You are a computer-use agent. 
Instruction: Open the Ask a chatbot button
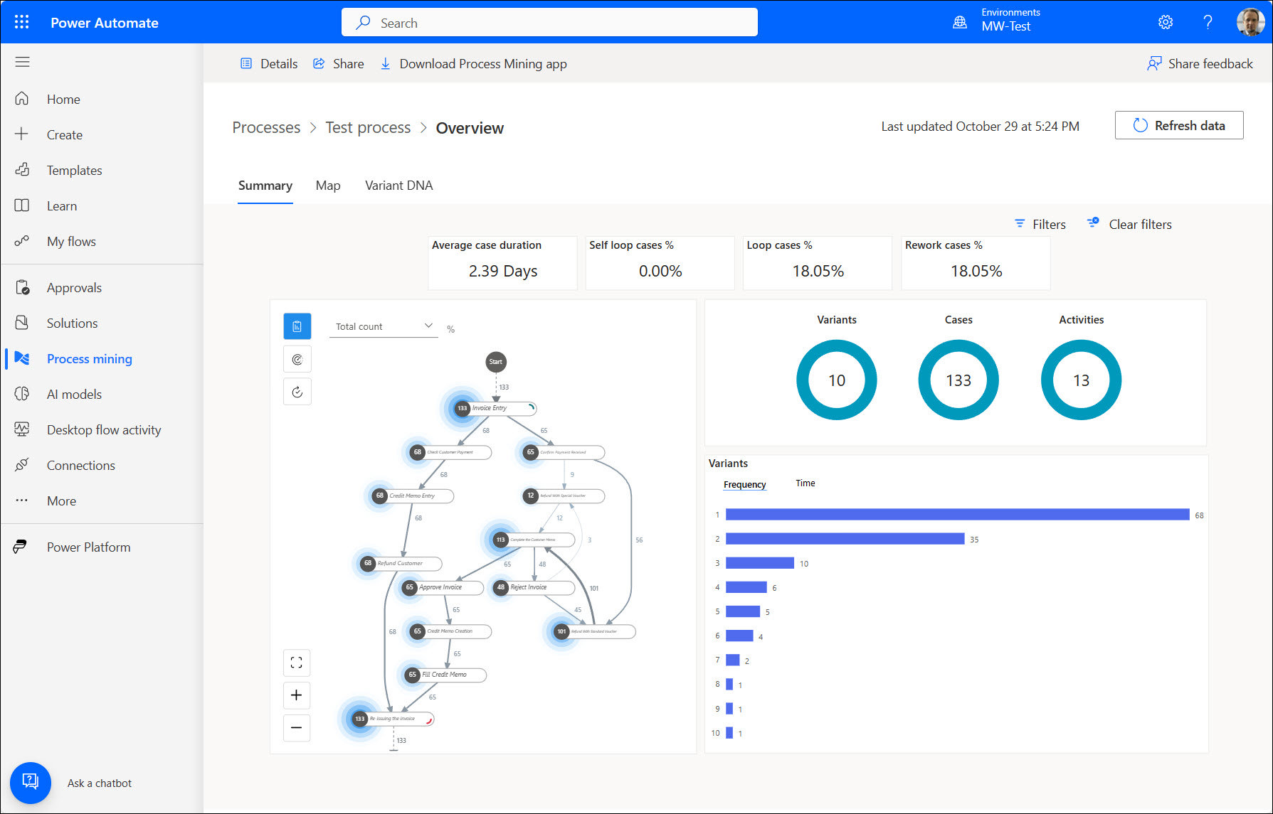tap(31, 783)
